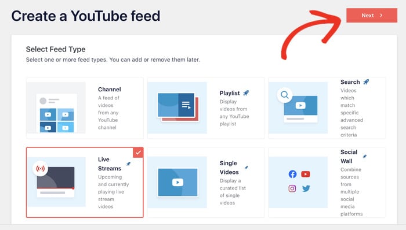Click the magnifier icon in Search thumbnail
This screenshot has height=230, width=406.
point(285,95)
